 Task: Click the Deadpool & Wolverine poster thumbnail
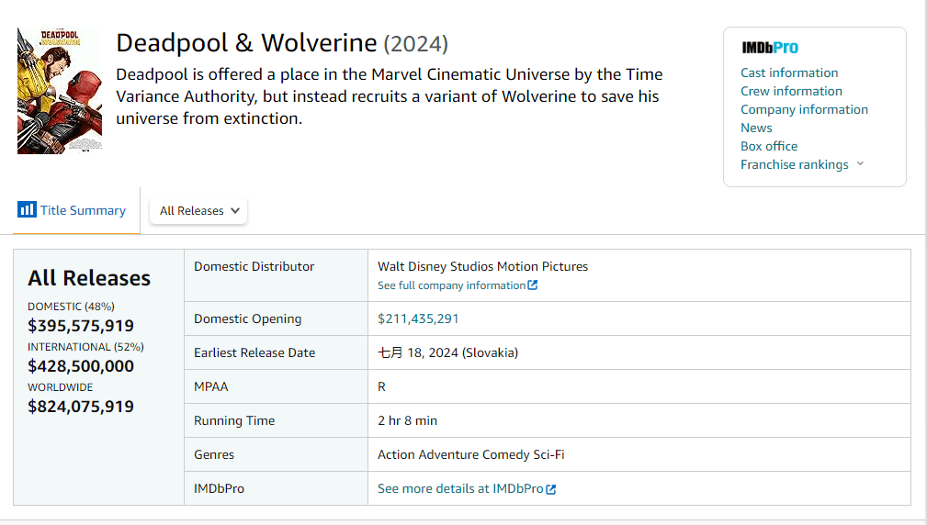(x=60, y=91)
